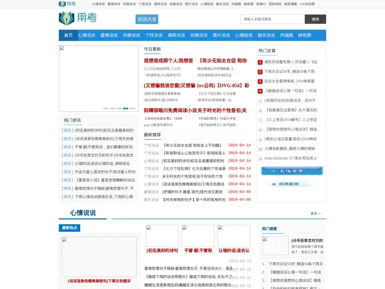The image size is (385, 289).
Task: Open hot article 火爆电影最新_最新火爆的撩妹
Action: click(290, 149)
